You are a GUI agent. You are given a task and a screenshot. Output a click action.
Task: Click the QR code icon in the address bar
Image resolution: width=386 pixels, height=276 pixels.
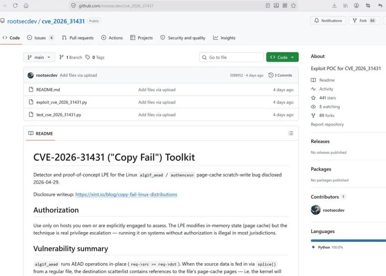285,5
